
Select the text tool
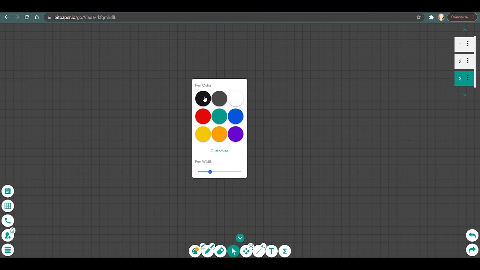tap(271, 251)
